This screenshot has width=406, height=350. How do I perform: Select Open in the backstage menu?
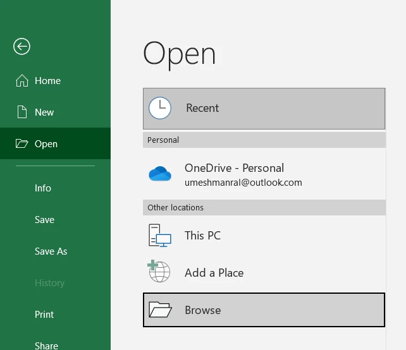55,143
